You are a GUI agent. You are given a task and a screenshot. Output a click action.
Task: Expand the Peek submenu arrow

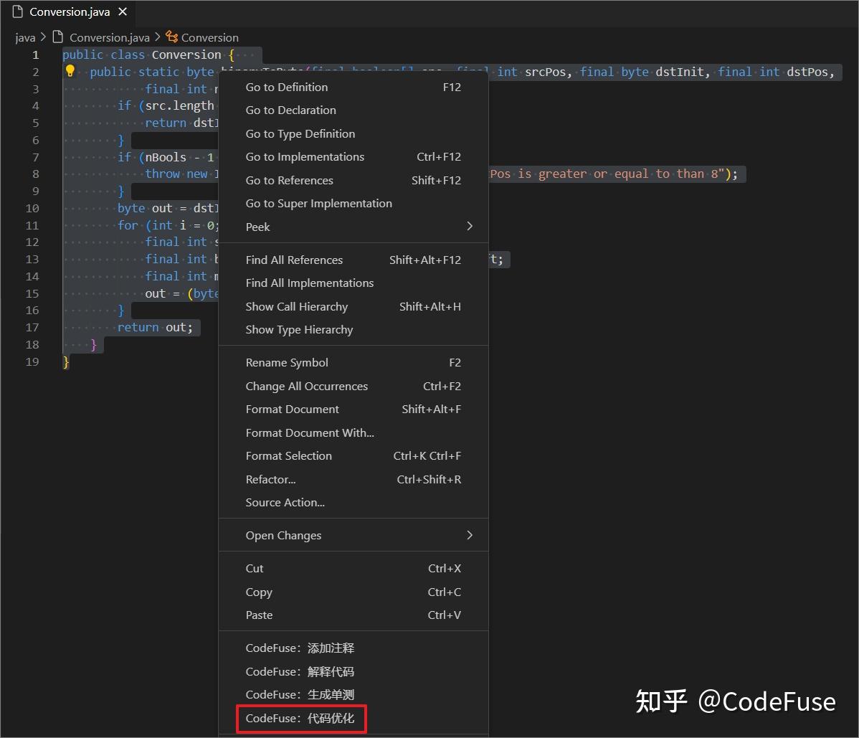[x=470, y=227]
